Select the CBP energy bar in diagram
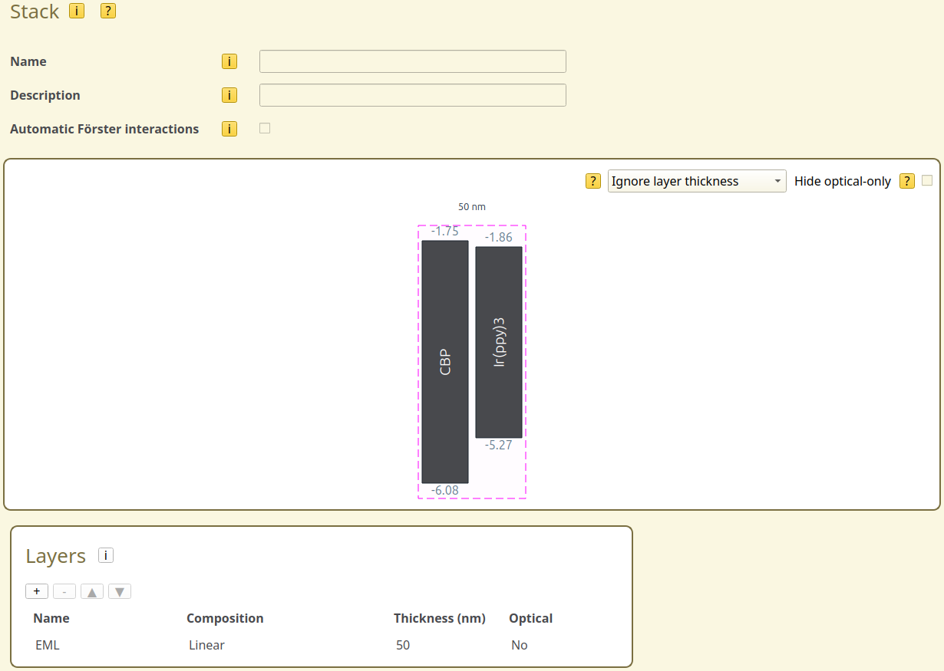Viewport: 944px width, 671px height. click(445, 362)
